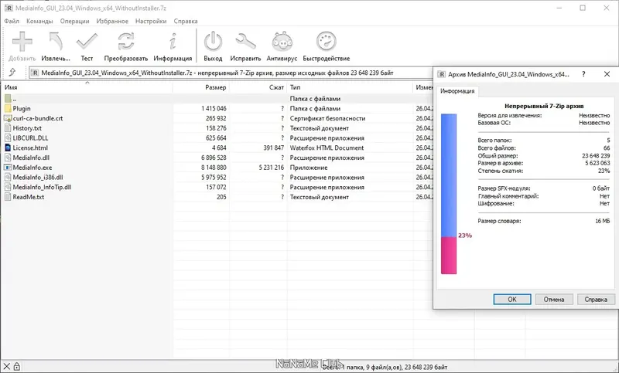Select the MediaInfo_InfoTip.dll file name
Screen dimensions: 619x373
[x=43, y=187]
